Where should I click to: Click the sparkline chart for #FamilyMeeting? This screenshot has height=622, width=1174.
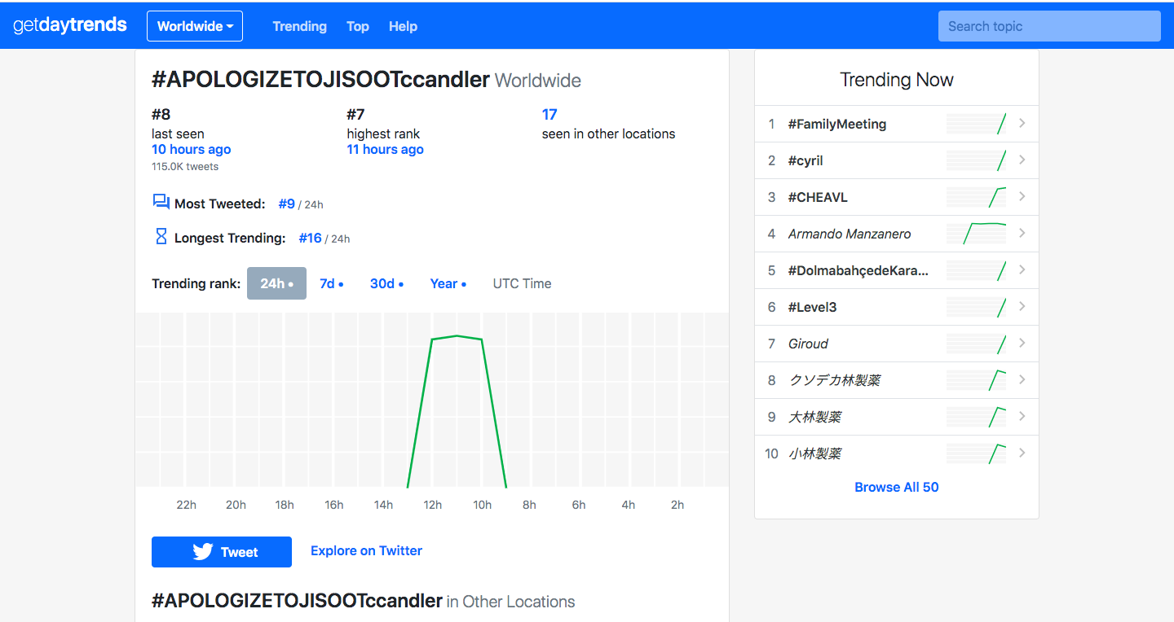pyautogui.click(x=976, y=124)
